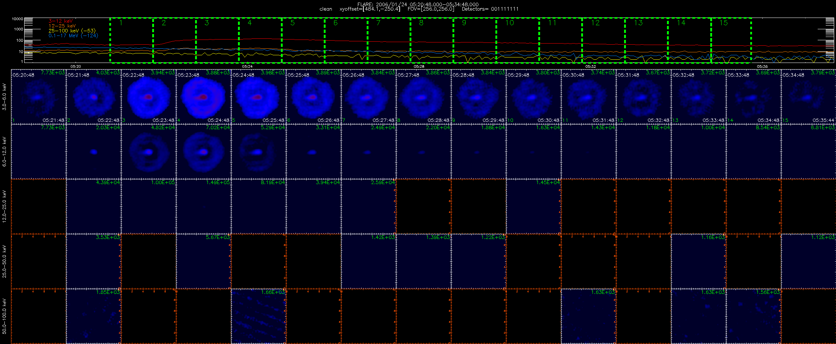Click the 10000 label on count-rate axis

[17, 19]
